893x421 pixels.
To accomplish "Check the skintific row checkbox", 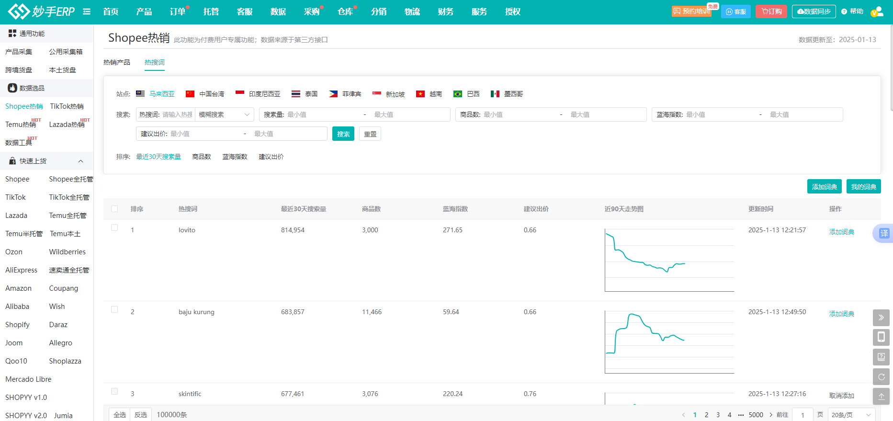I will coord(114,391).
